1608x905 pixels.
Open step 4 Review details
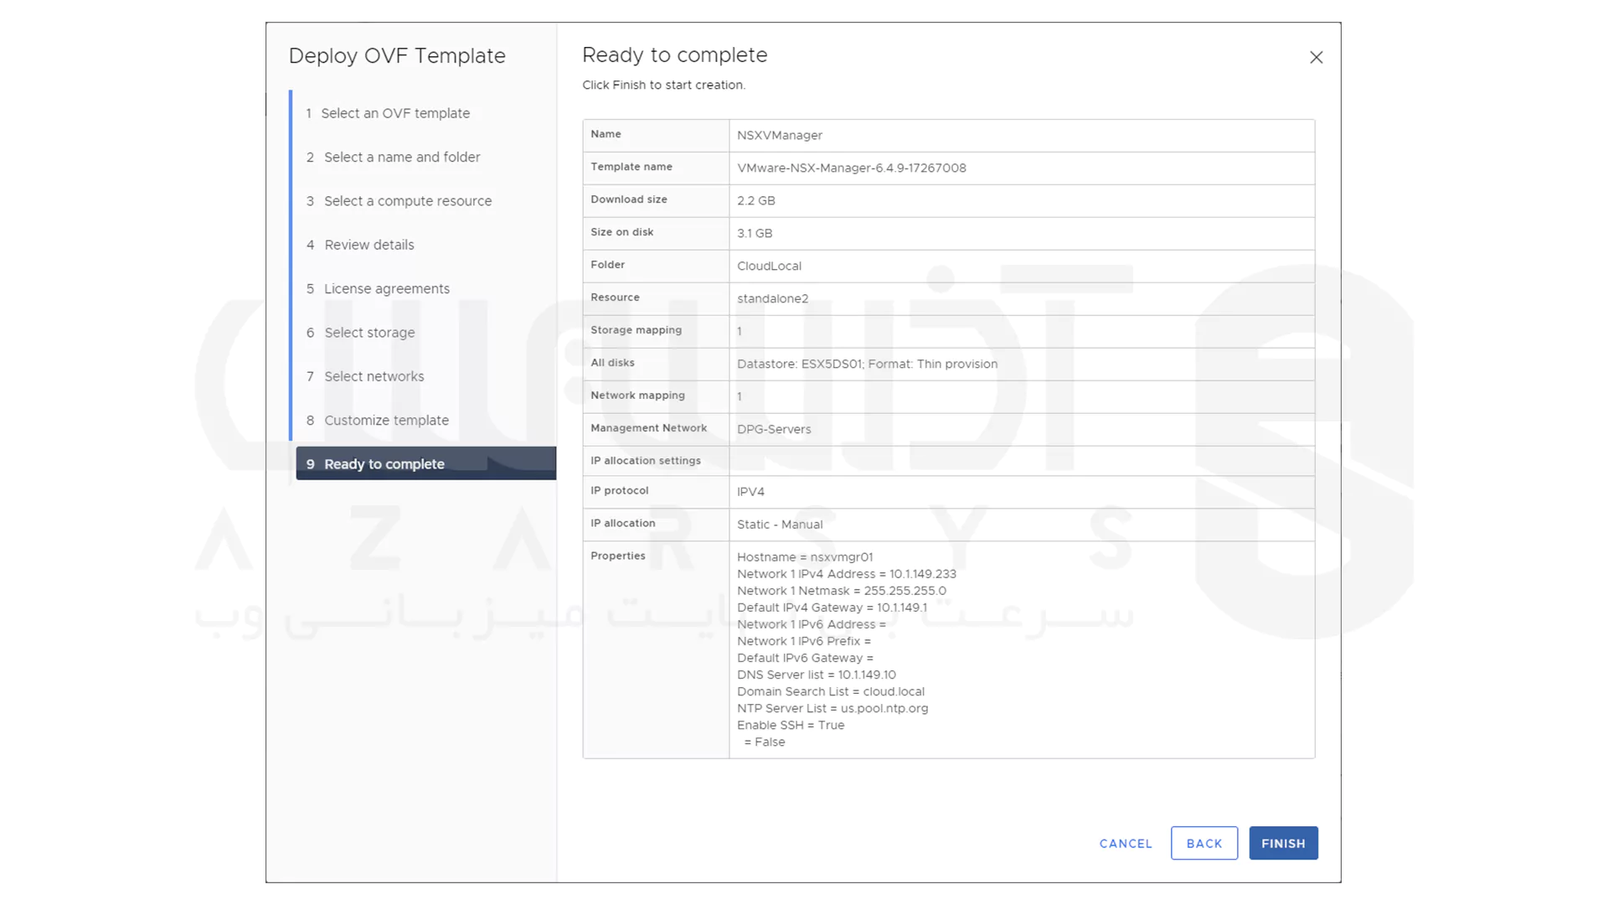[360, 245]
